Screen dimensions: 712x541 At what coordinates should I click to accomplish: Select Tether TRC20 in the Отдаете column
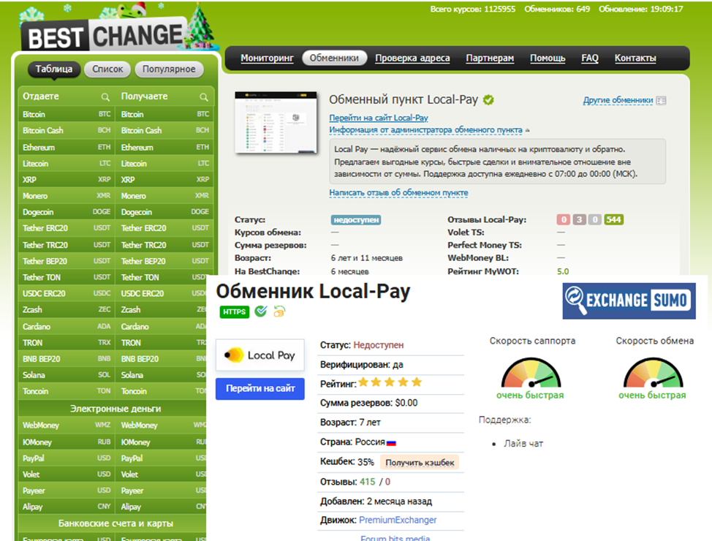click(67, 245)
